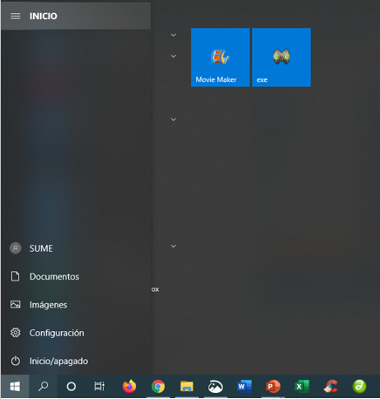Screen dimensions: 380x399
Task: Open Configuración settings
Action: click(76, 333)
